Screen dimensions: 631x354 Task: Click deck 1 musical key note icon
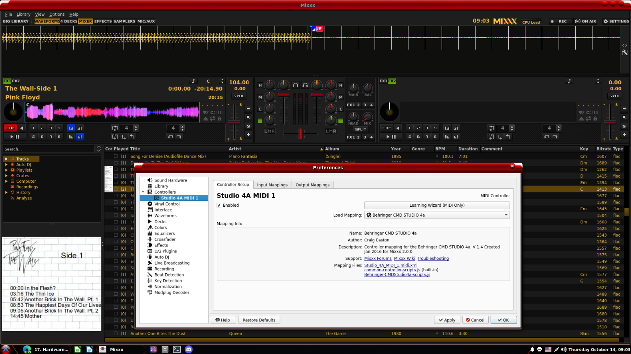(193, 81)
